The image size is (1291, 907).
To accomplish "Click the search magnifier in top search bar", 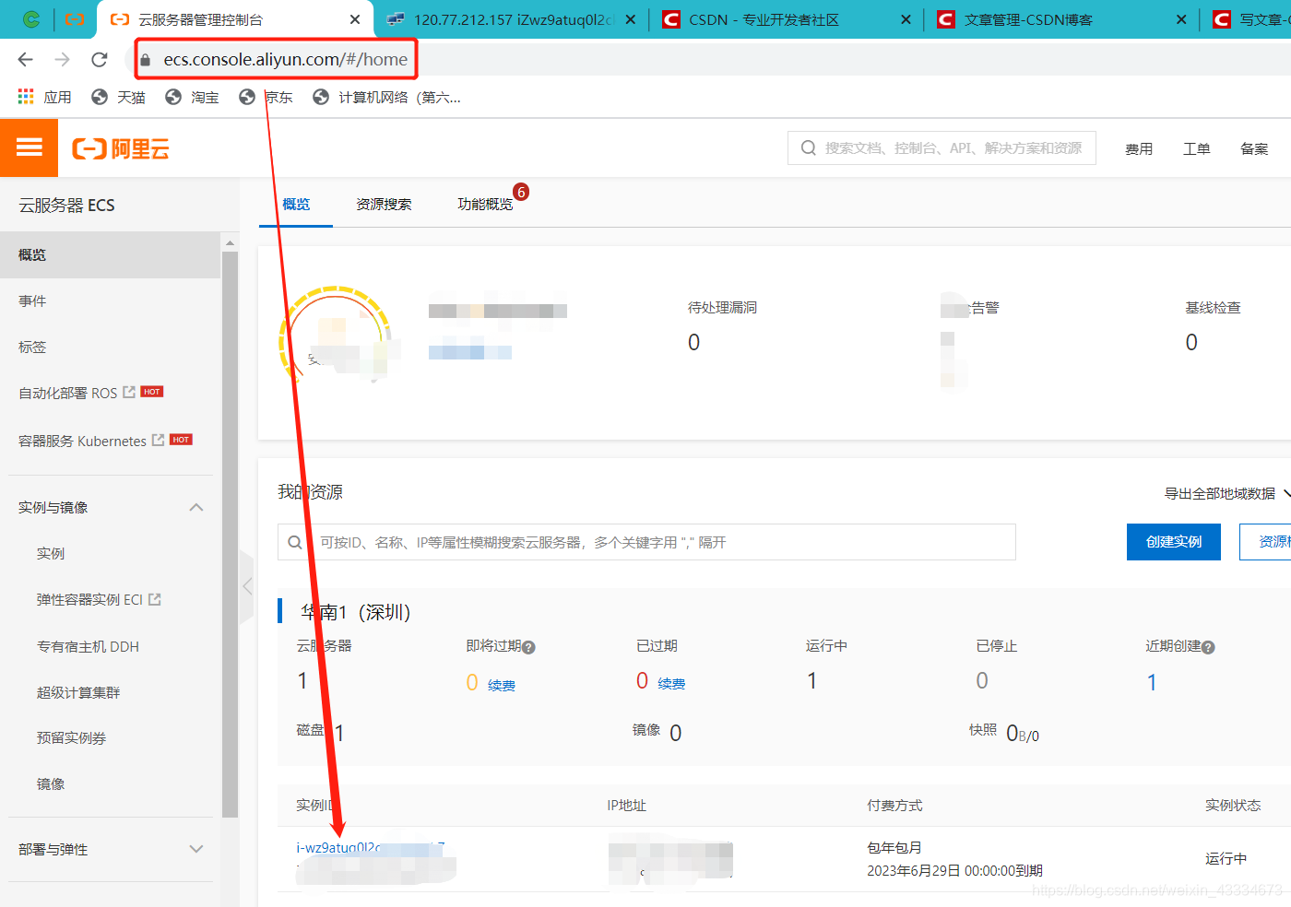I will pos(809,147).
